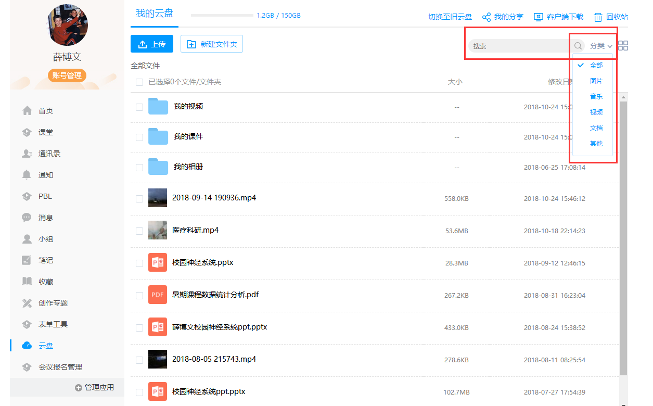Click the 课堂 sidebar icon

coord(27,132)
